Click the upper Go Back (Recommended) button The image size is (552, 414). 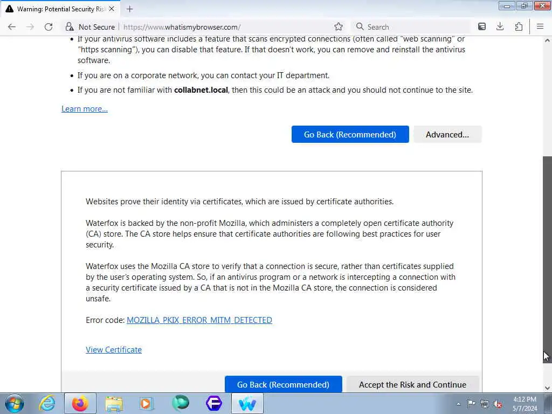(x=350, y=134)
